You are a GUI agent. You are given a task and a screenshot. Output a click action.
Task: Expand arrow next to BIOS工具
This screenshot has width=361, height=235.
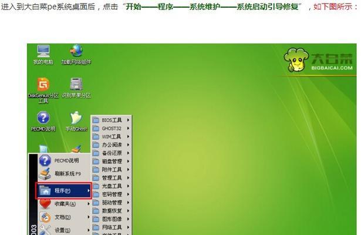coord(128,120)
